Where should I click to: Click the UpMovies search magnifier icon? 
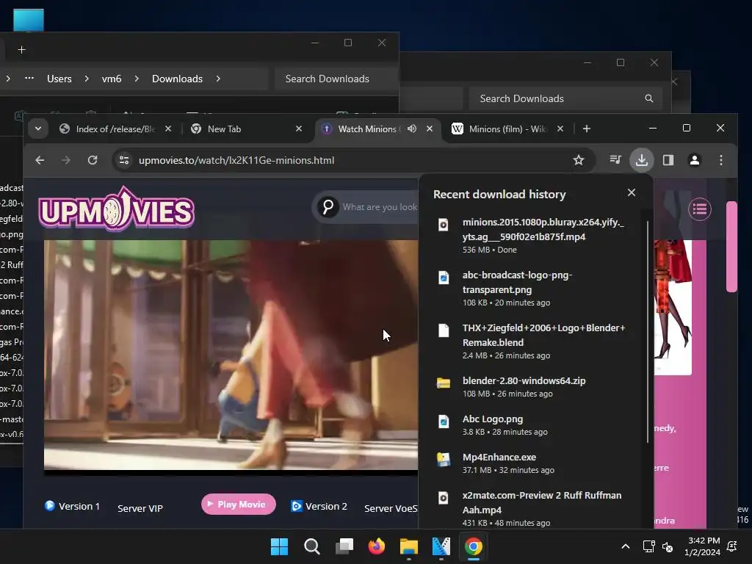(328, 207)
